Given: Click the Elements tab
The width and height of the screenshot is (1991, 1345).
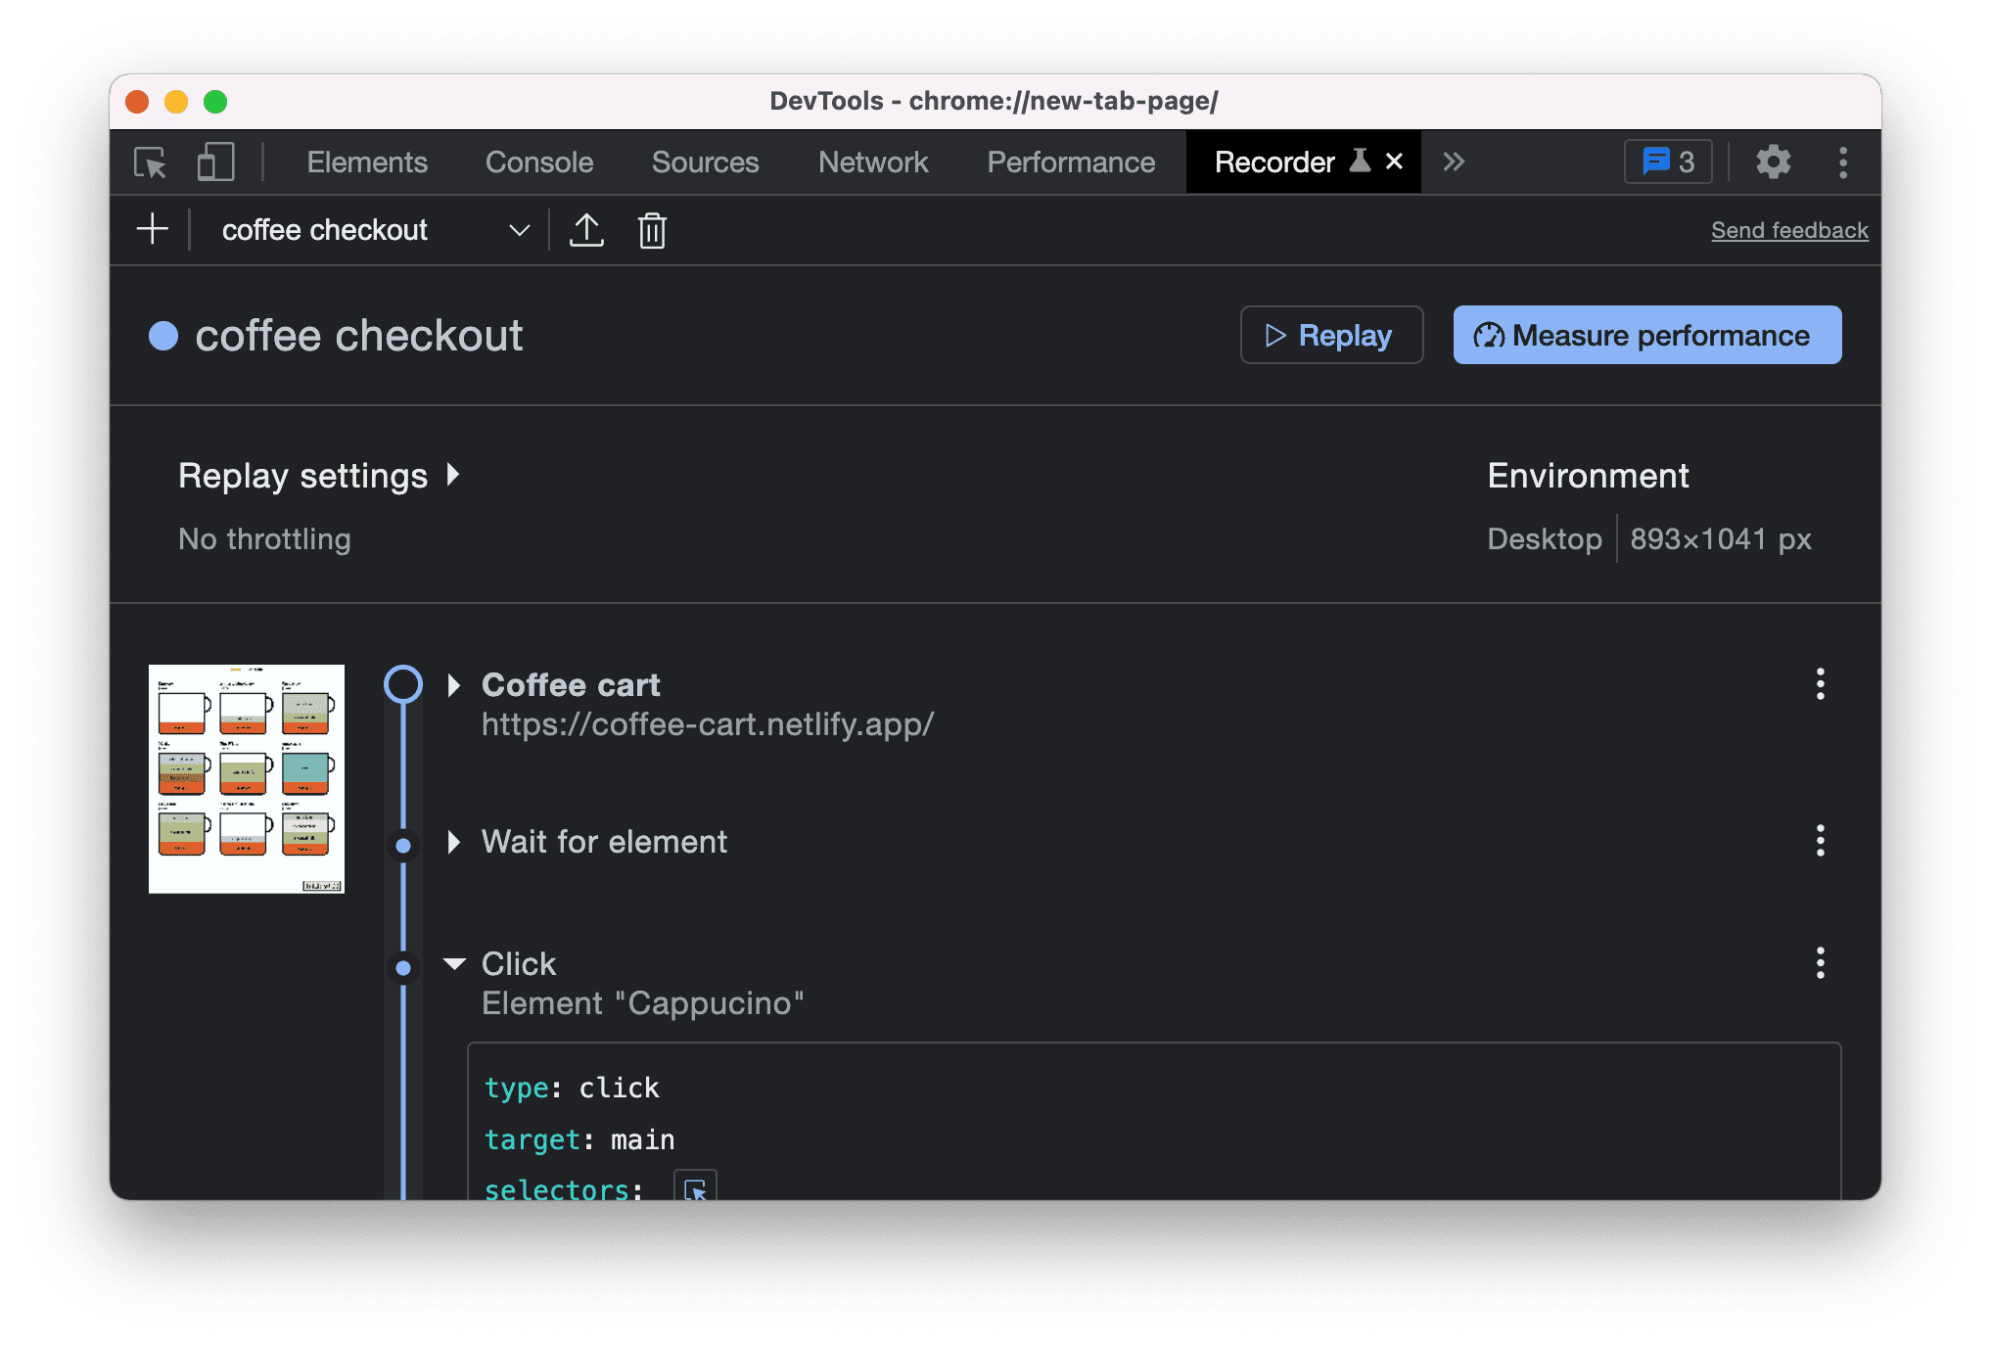Looking at the screenshot, I should pyautogui.click(x=366, y=162).
